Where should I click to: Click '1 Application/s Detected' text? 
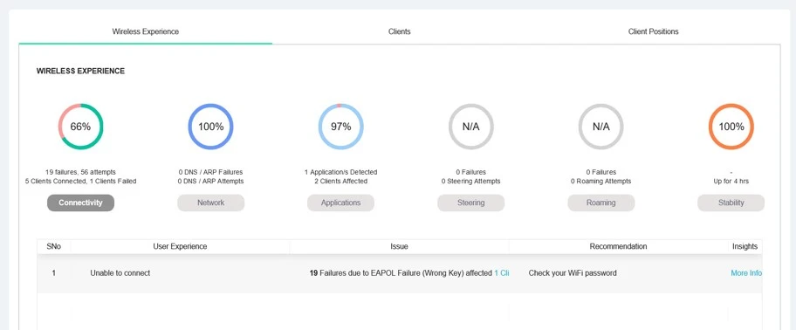coord(340,172)
